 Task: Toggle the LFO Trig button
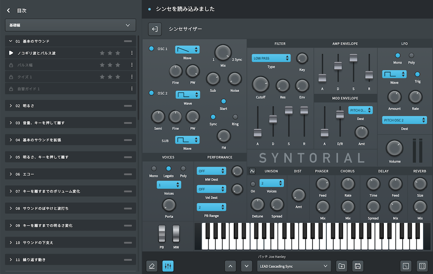pos(417,74)
